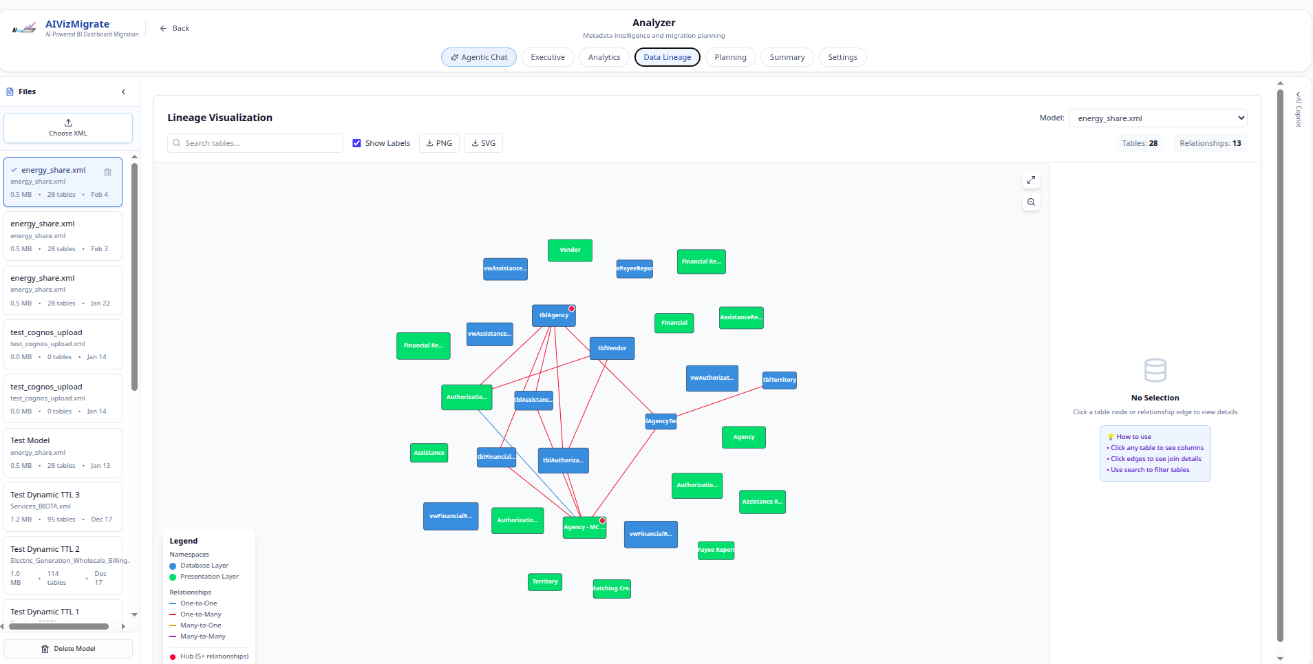The width and height of the screenshot is (1313, 664).
Task: Open the Test Model file entry
Action: click(63, 453)
